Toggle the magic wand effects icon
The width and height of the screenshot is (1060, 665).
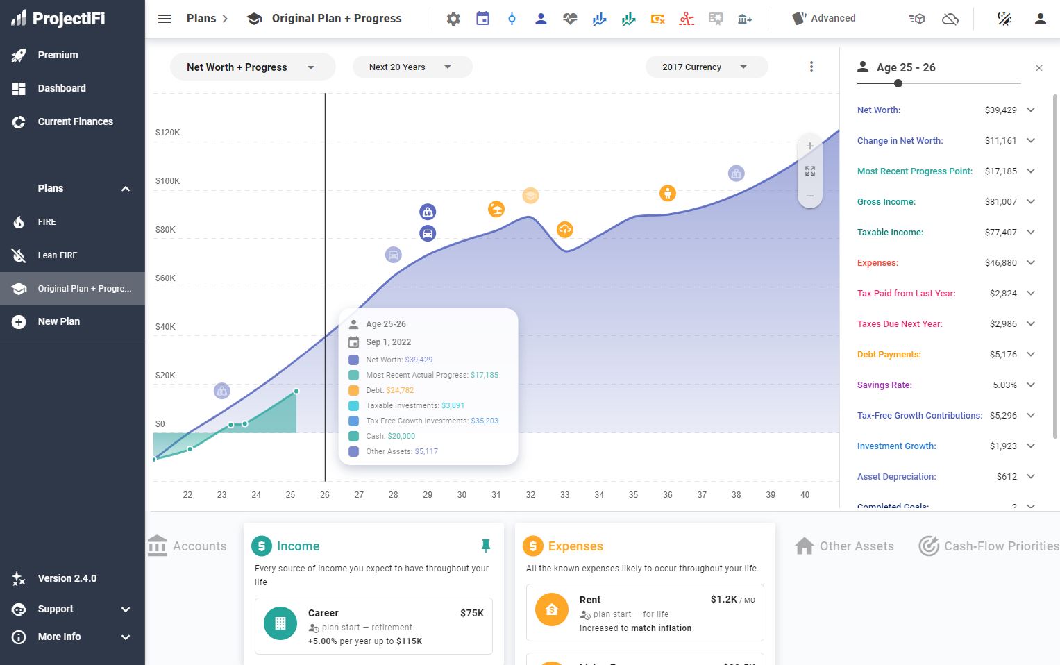[x=1004, y=19]
